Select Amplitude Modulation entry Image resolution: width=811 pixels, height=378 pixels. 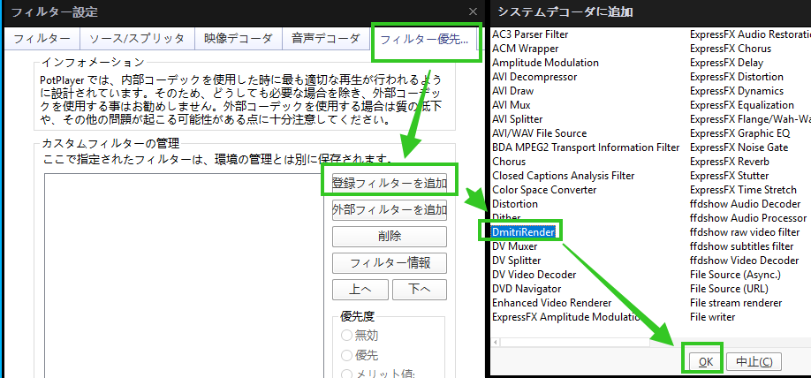pos(545,63)
